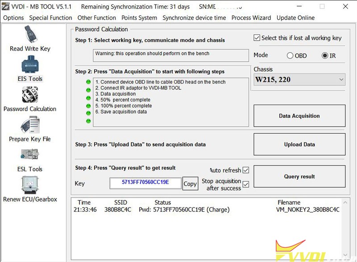Click the VVDI app icon in title bar
This screenshot has width=357, height=262.
(5, 6)
